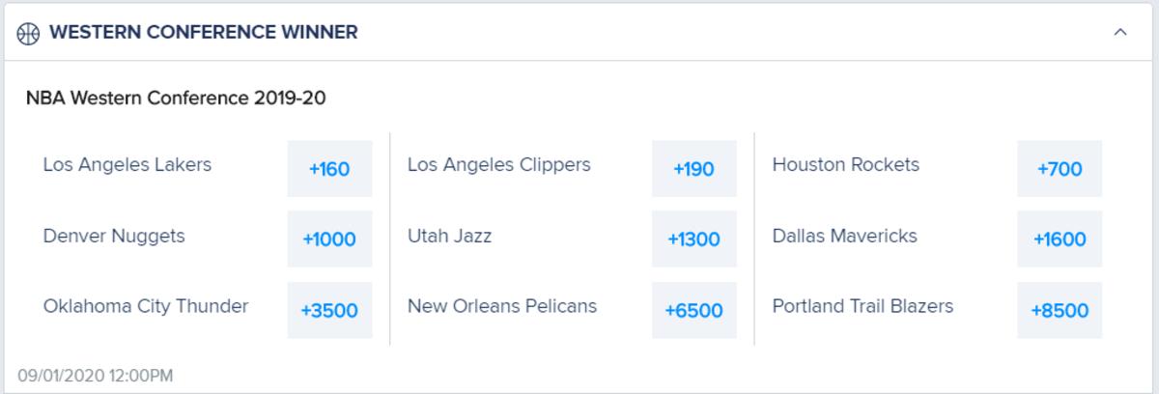Viewport: 1159px width, 394px height.
Task: Click the Denver Nuggets team name
Action: click(x=114, y=236)
